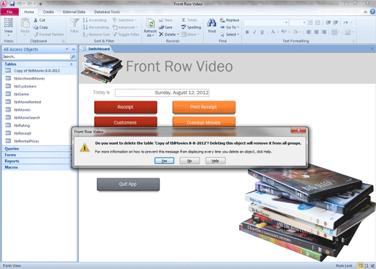
Task: Open the font name combo box
Action: pyautogui.click(x=266, y=22)
